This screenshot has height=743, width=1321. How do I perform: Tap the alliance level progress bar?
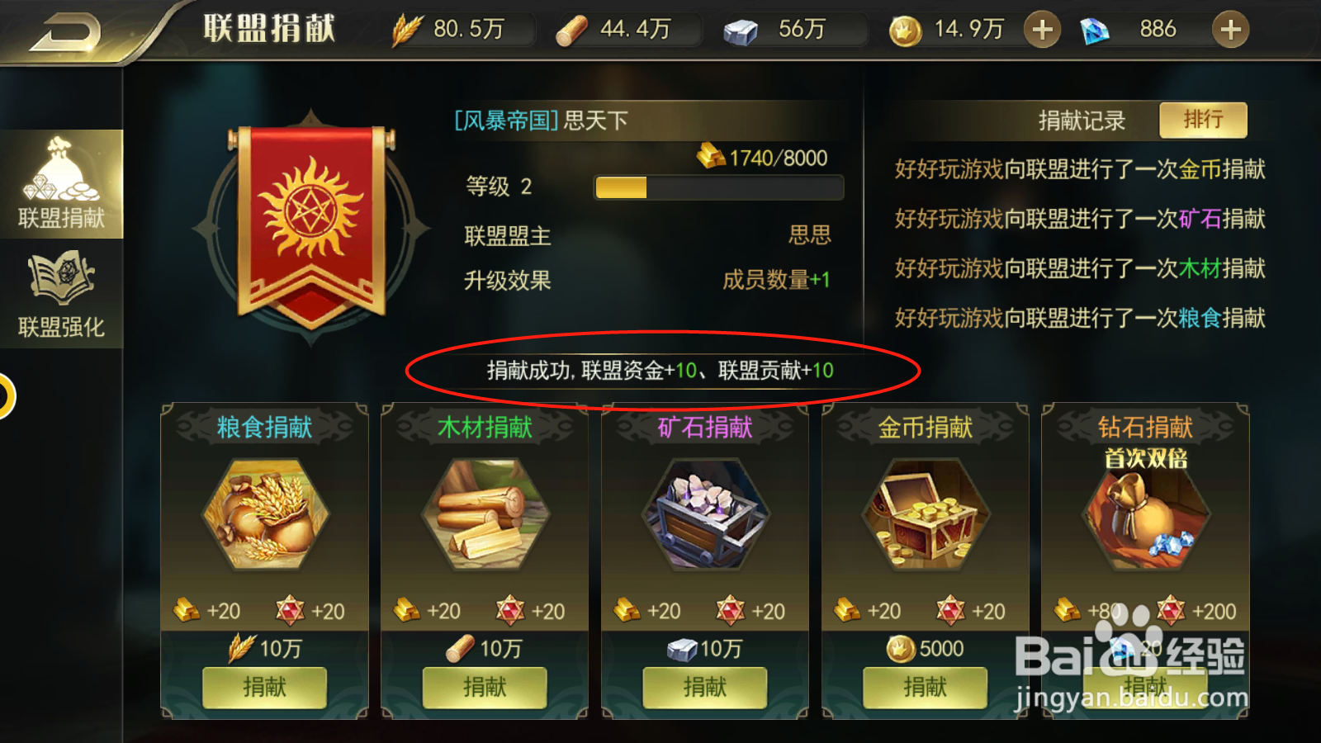[718, 187]
